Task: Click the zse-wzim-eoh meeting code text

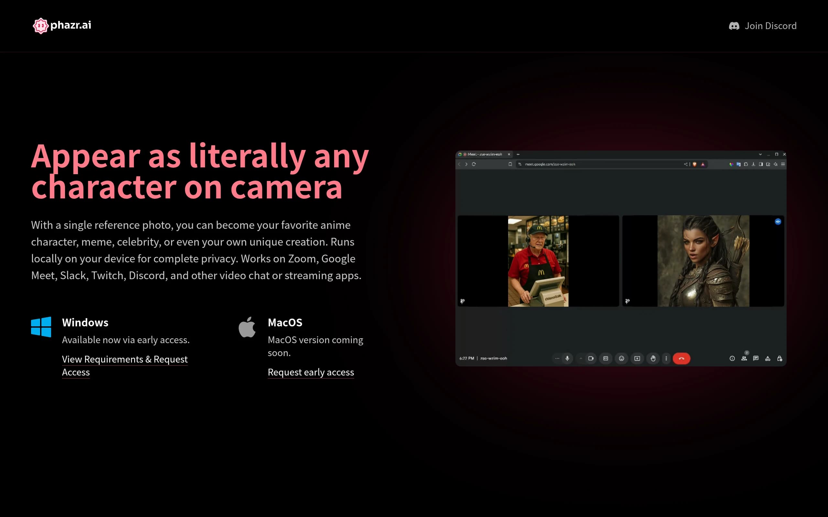Action: (x=494, y=358)
